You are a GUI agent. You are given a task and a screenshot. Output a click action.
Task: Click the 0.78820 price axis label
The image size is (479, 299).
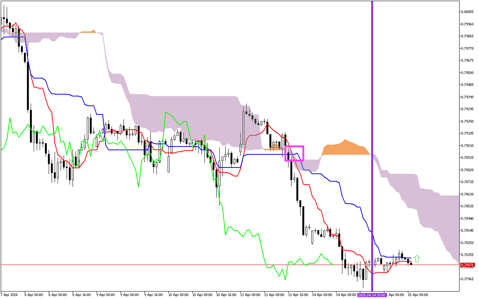(468, 170)
